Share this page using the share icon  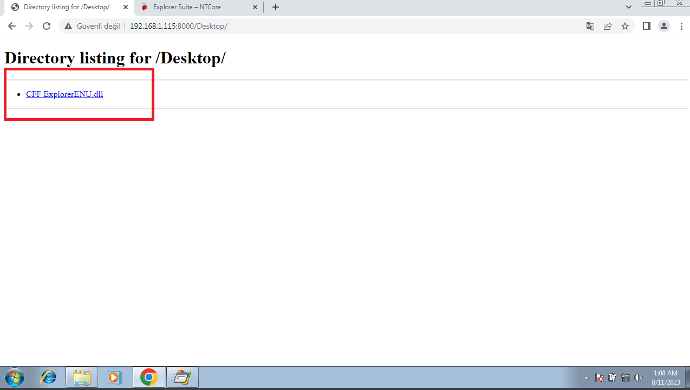(608, 26)
